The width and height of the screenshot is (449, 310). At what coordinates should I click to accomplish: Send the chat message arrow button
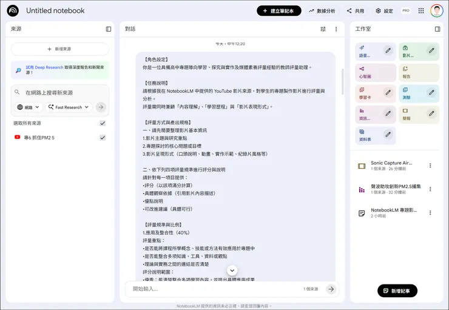coord(331,289)
